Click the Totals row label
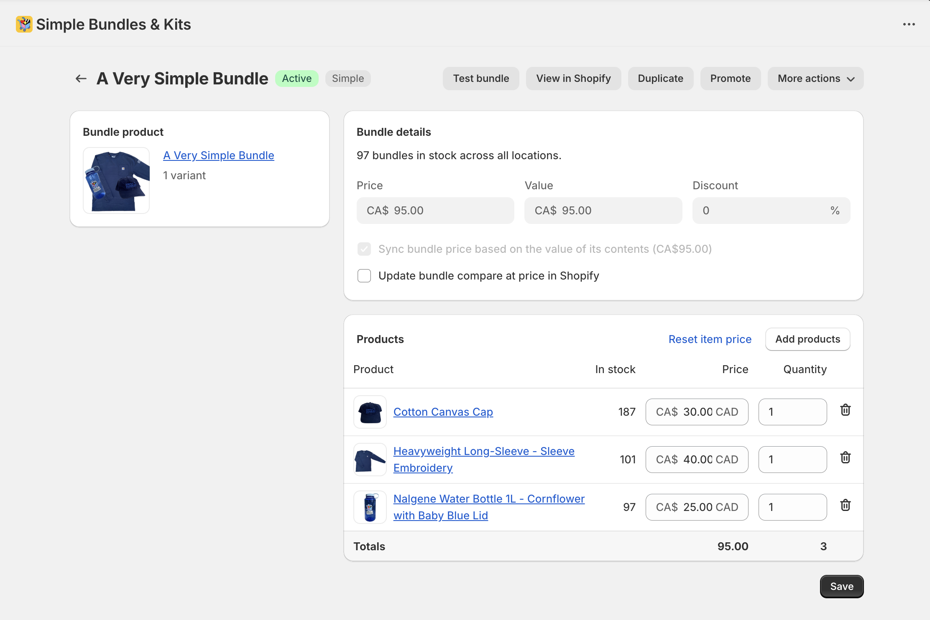The image size is (930, 620). pos(369,546)
